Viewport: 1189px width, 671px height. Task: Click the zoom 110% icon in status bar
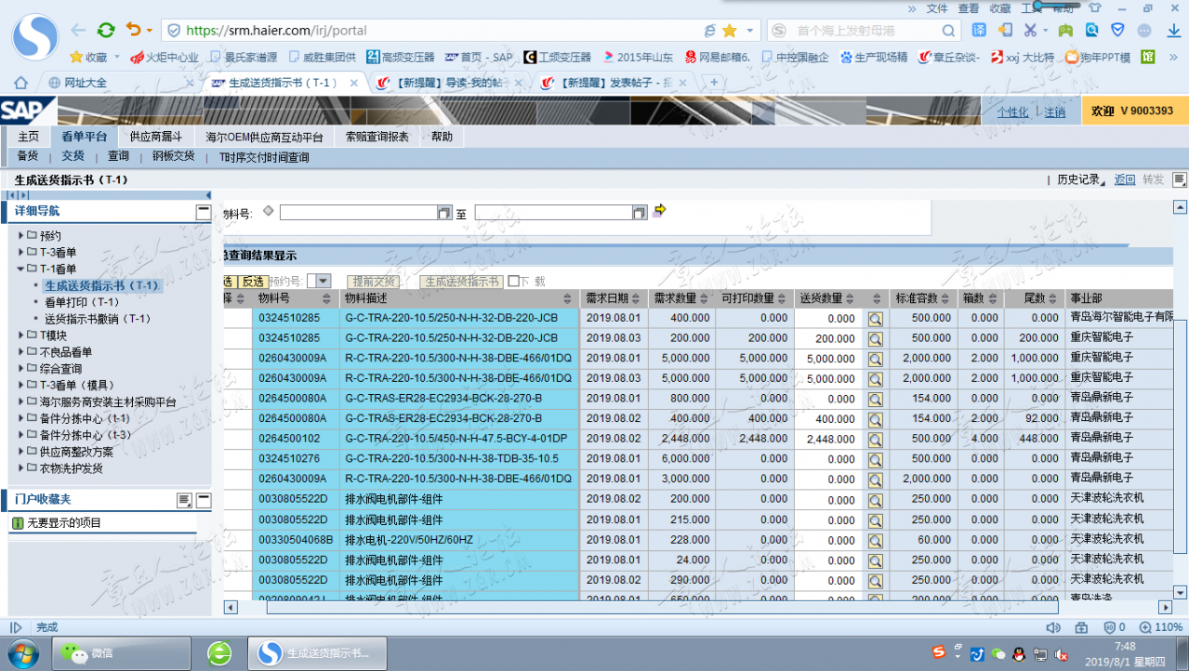tap(1143, 627)
